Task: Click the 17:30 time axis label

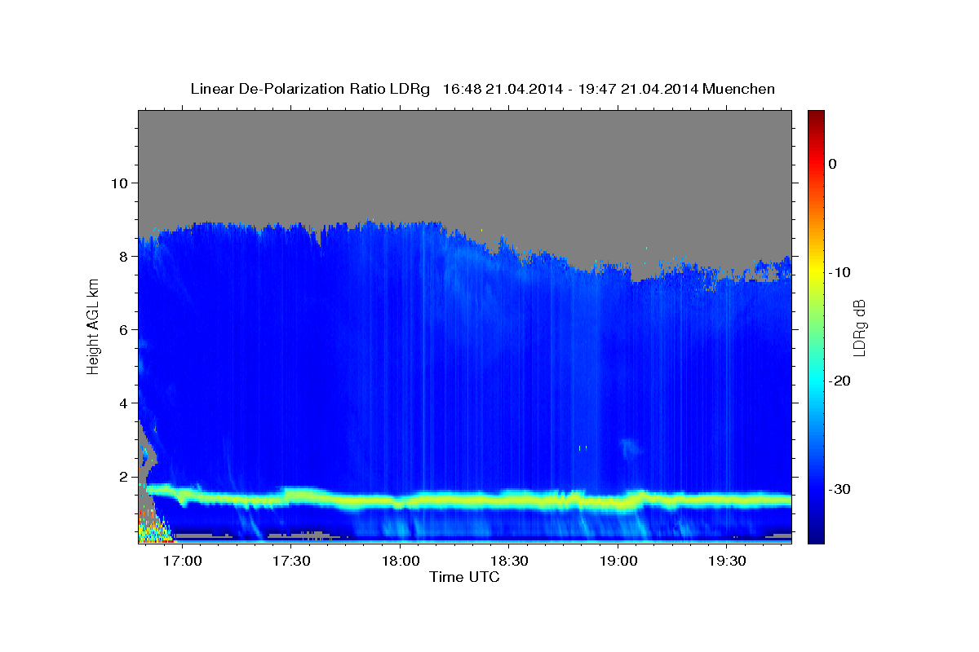Action: tap(291, 562)
